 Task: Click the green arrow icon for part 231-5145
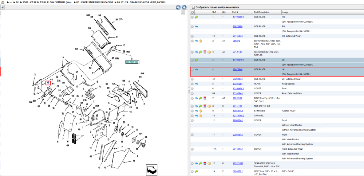point(201,52)
